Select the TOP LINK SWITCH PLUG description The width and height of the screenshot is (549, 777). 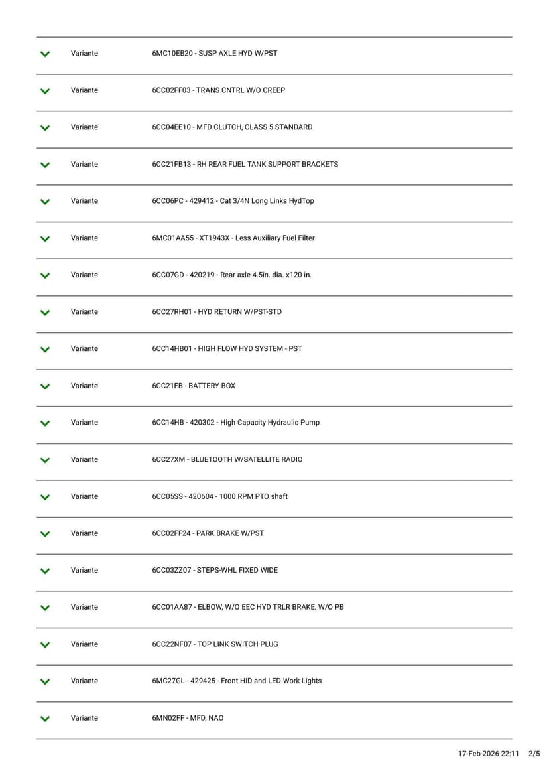pos(215,644)
